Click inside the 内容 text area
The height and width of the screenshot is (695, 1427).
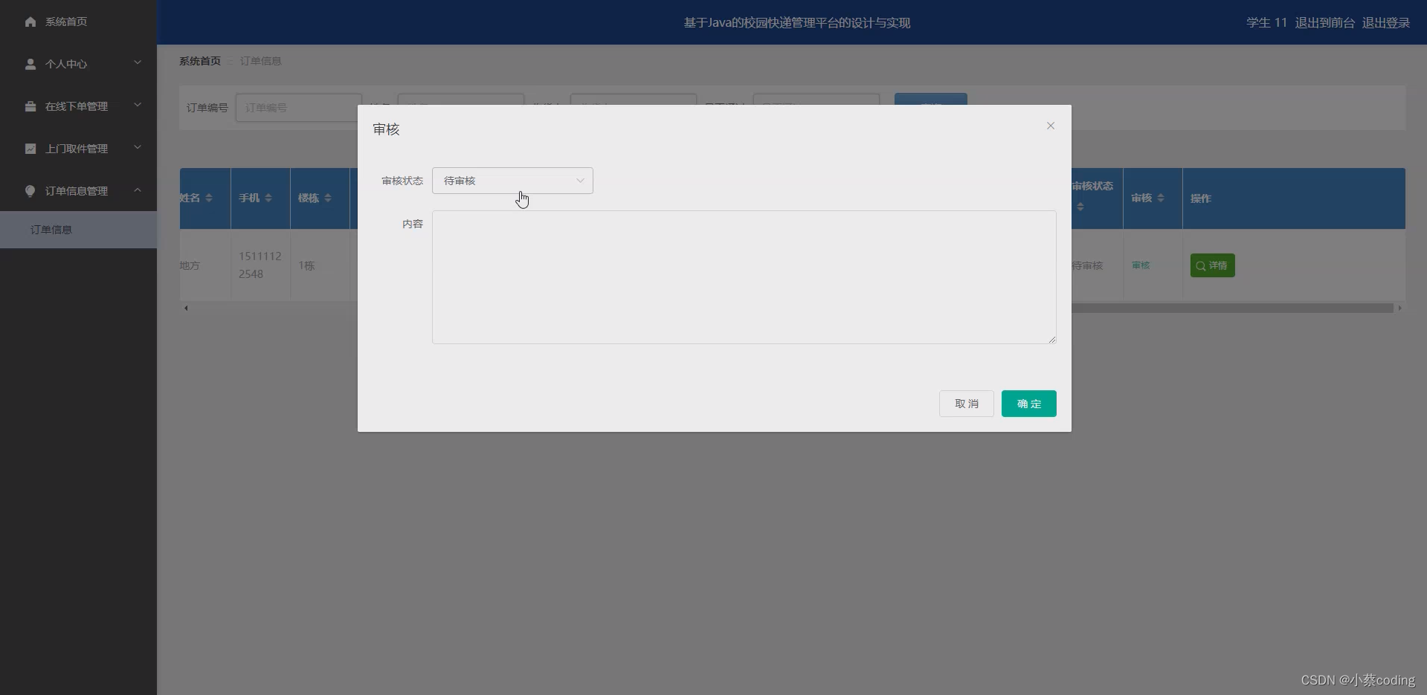pyautogui.click(x=744, y=277)
